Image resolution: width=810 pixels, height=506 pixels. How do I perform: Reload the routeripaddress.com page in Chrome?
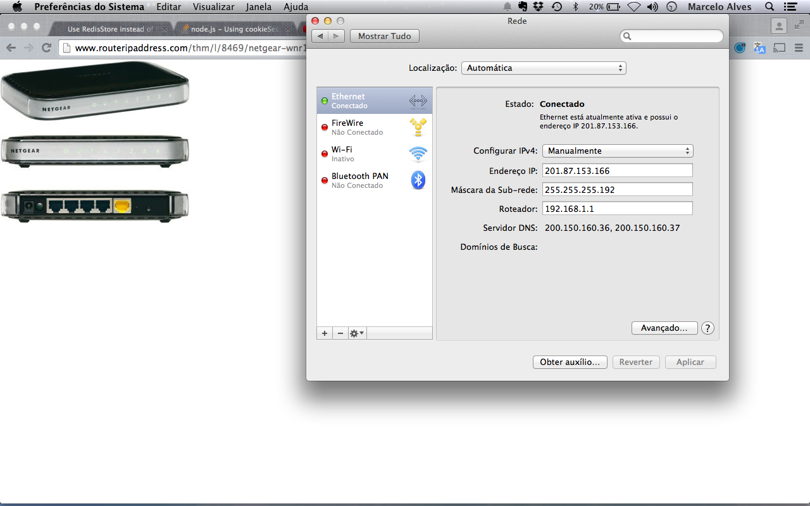(x=46, y=47)
